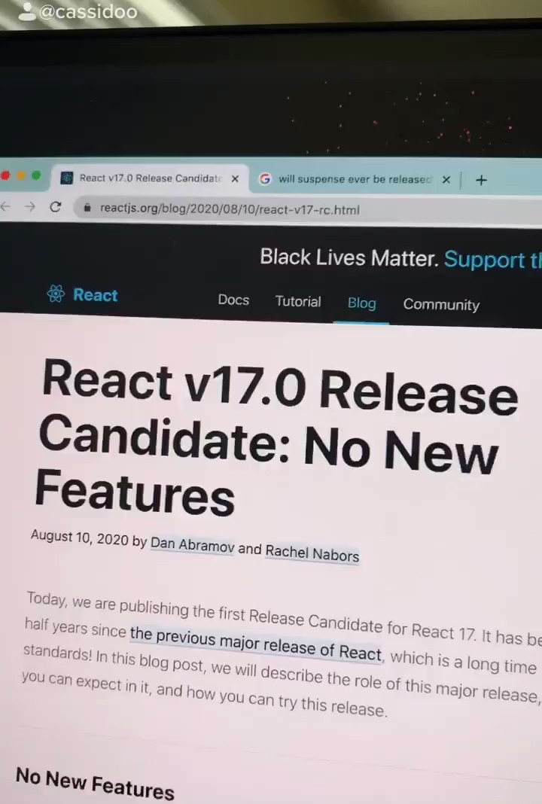Screen dimensions: 542x804
Task: Close the 'will suspense ever be released' tab
Action: (446, 180)
